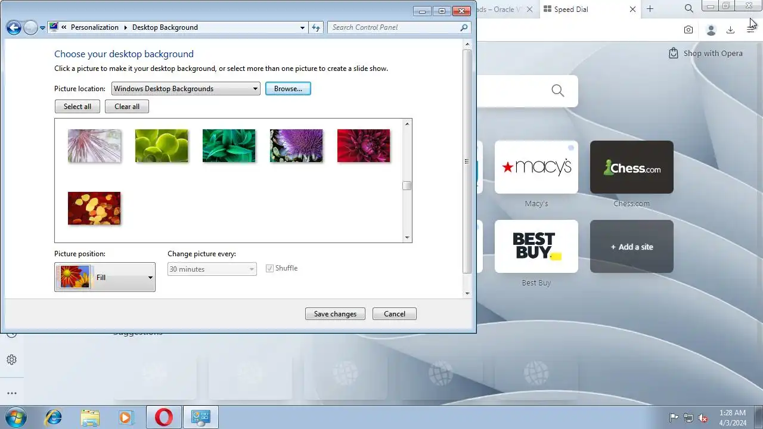
Task: Click Shop with Opera link
Action: pos(706,53)
